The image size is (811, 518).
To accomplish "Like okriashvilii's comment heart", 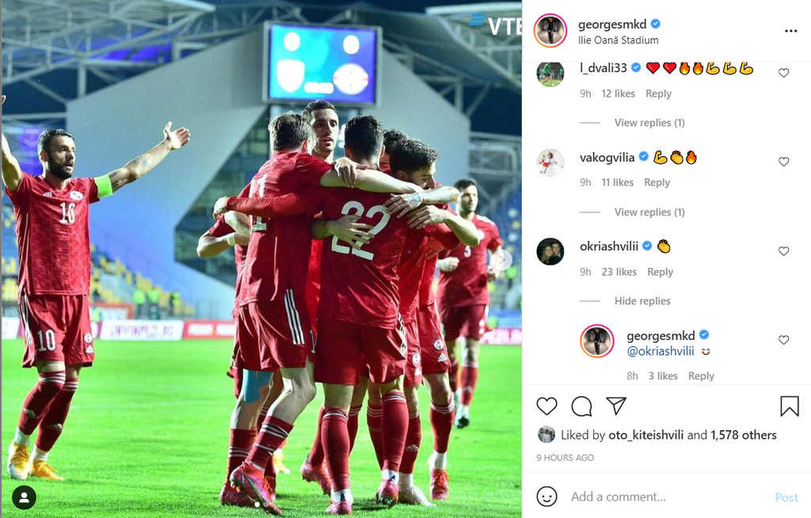I will click(783, 251).
